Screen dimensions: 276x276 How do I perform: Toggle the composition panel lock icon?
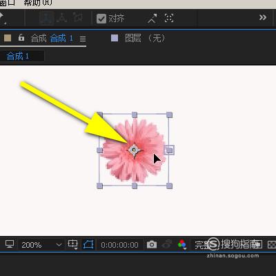[x=21, y=37]
